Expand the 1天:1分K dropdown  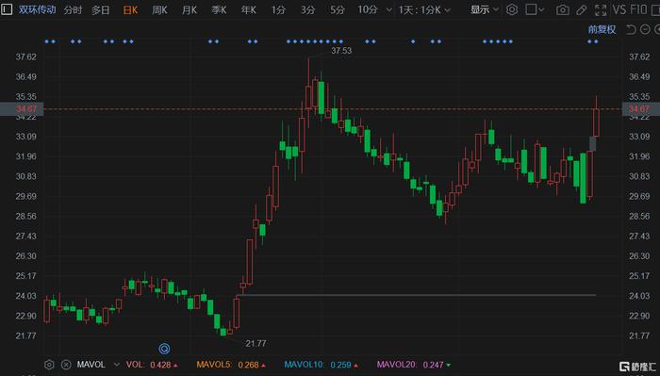(424, 9)
